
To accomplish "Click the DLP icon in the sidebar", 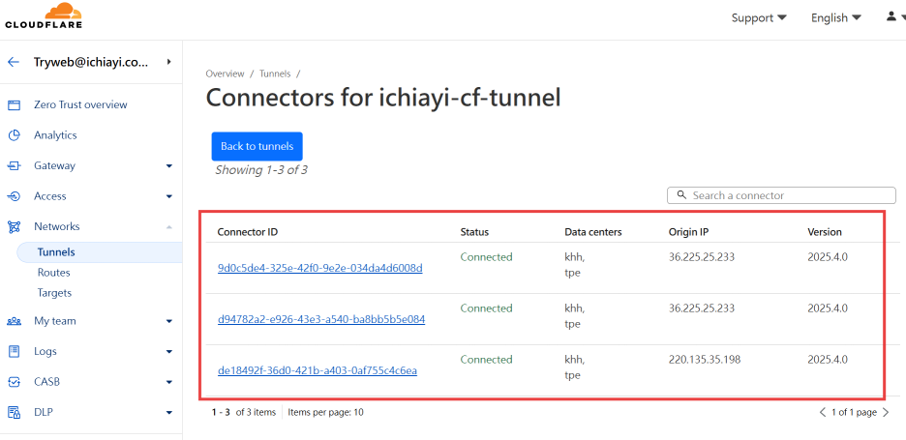I will pos(14,412).
